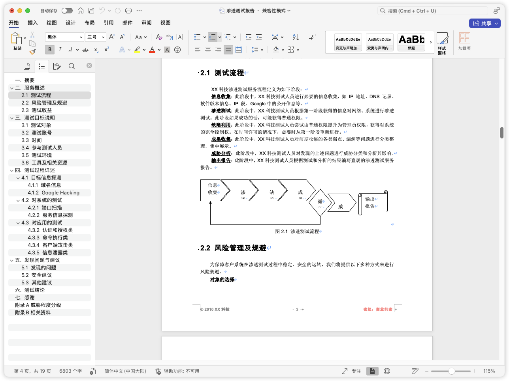This screenshot has width=509, height=381.
Task: Open the 插入 ribbon tab
Action: [33, 23]
